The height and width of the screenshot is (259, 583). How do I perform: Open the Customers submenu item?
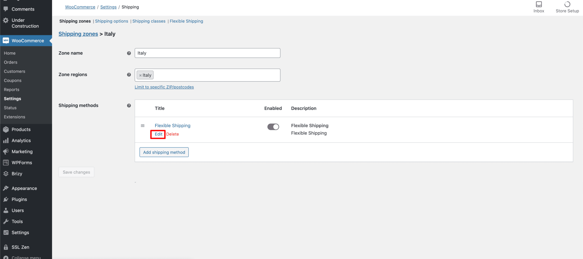pos(15,71)
